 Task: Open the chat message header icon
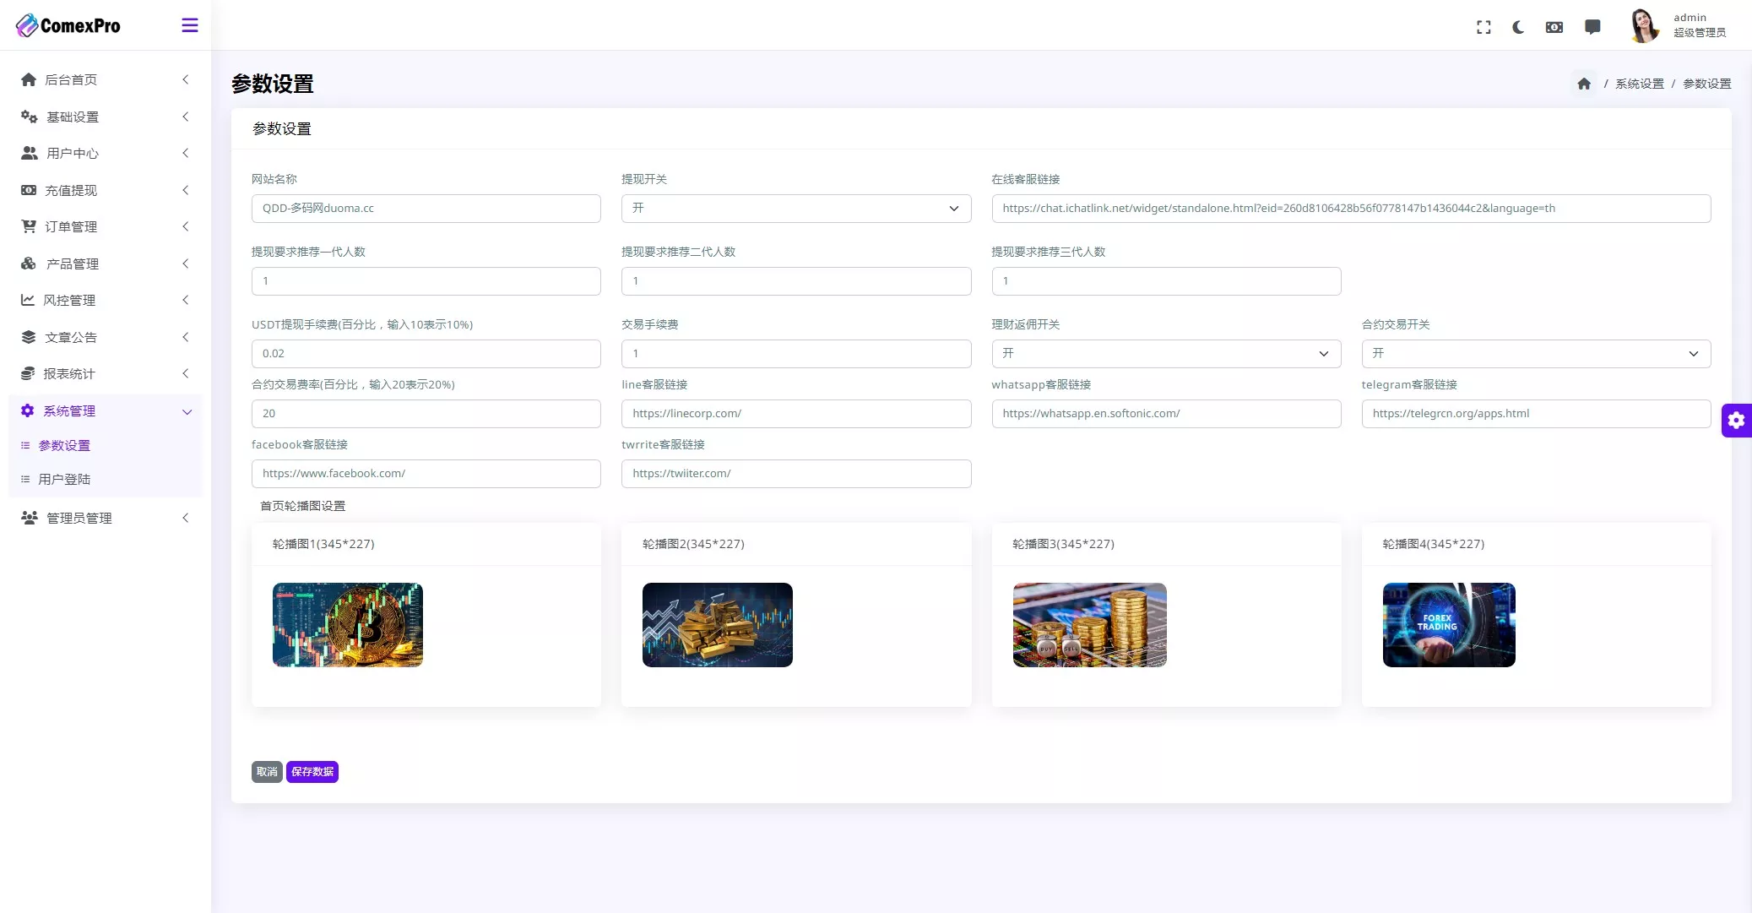coord(1592,27)
